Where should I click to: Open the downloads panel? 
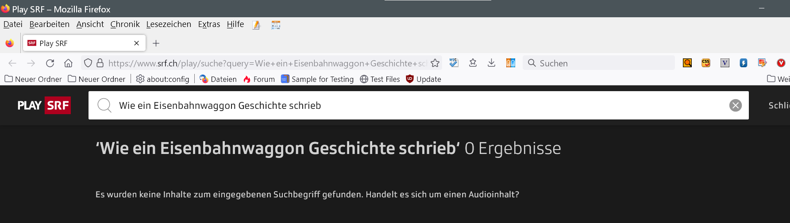click(x=491, y=63)
